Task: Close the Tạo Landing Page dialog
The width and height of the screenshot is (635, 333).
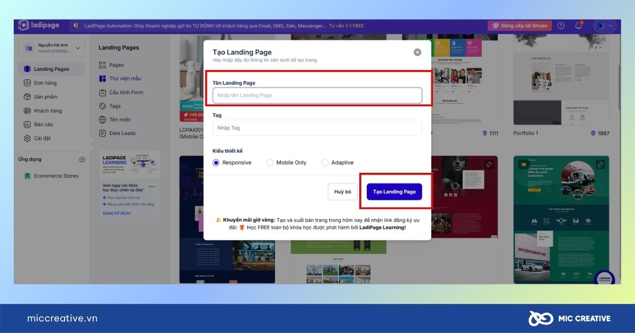Action: tap(418, 52)
